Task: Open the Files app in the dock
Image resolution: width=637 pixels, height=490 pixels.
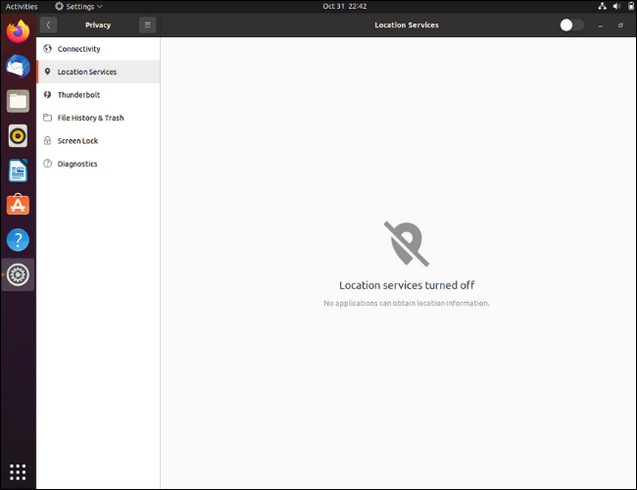Action: 18,101
